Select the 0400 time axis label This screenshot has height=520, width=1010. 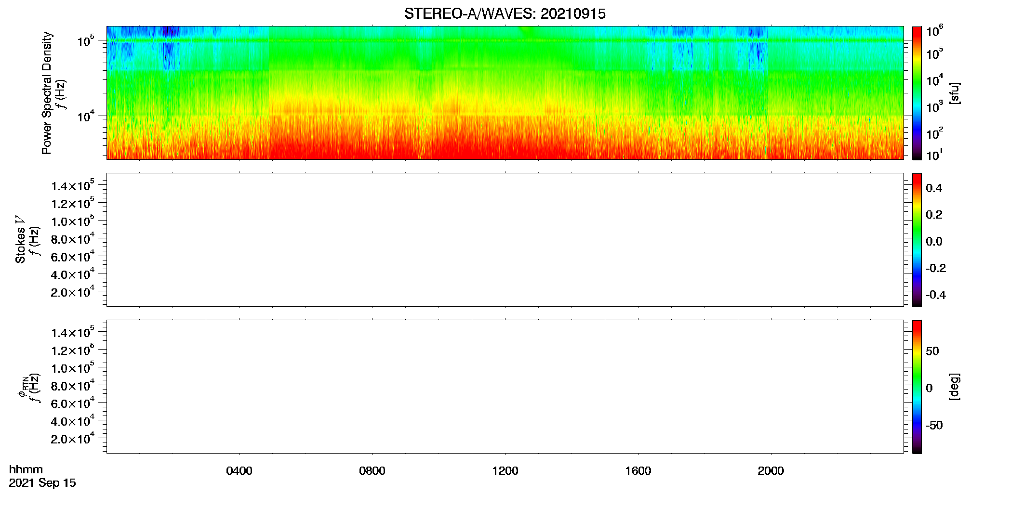click(239, 471)
